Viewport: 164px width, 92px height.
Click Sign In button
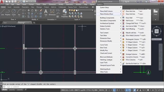126,2
